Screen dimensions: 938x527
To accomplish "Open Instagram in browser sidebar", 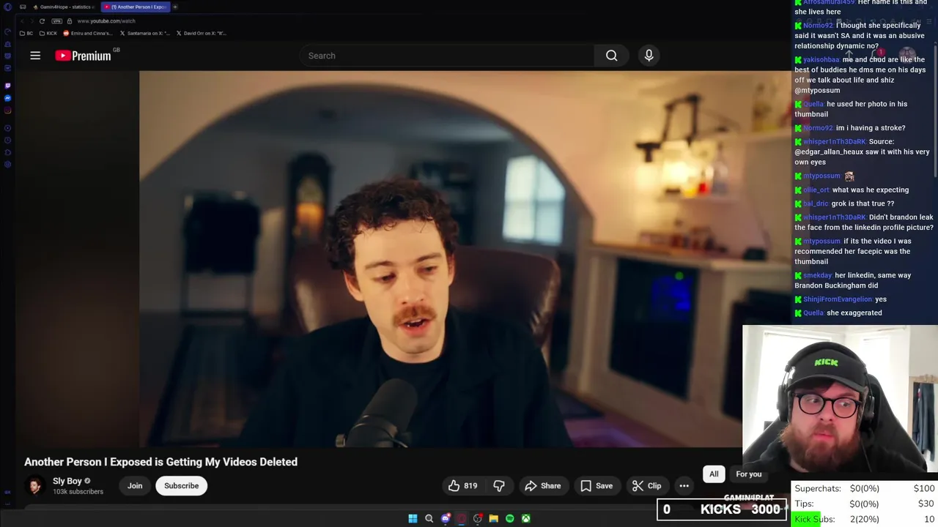I will pos(8,111).
